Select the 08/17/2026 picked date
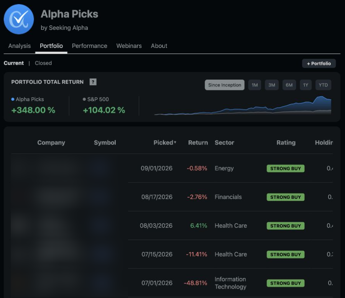 (x=157, y=197)
